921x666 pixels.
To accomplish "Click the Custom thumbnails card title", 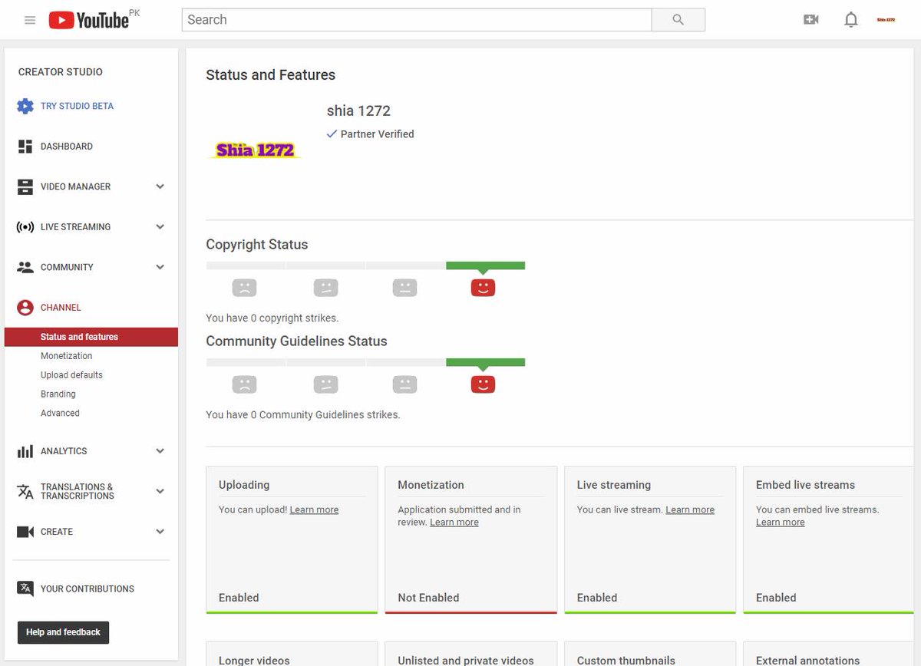I will click(626, 660).
